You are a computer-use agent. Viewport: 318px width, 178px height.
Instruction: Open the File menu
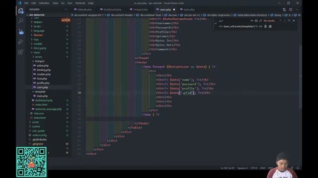26,3
